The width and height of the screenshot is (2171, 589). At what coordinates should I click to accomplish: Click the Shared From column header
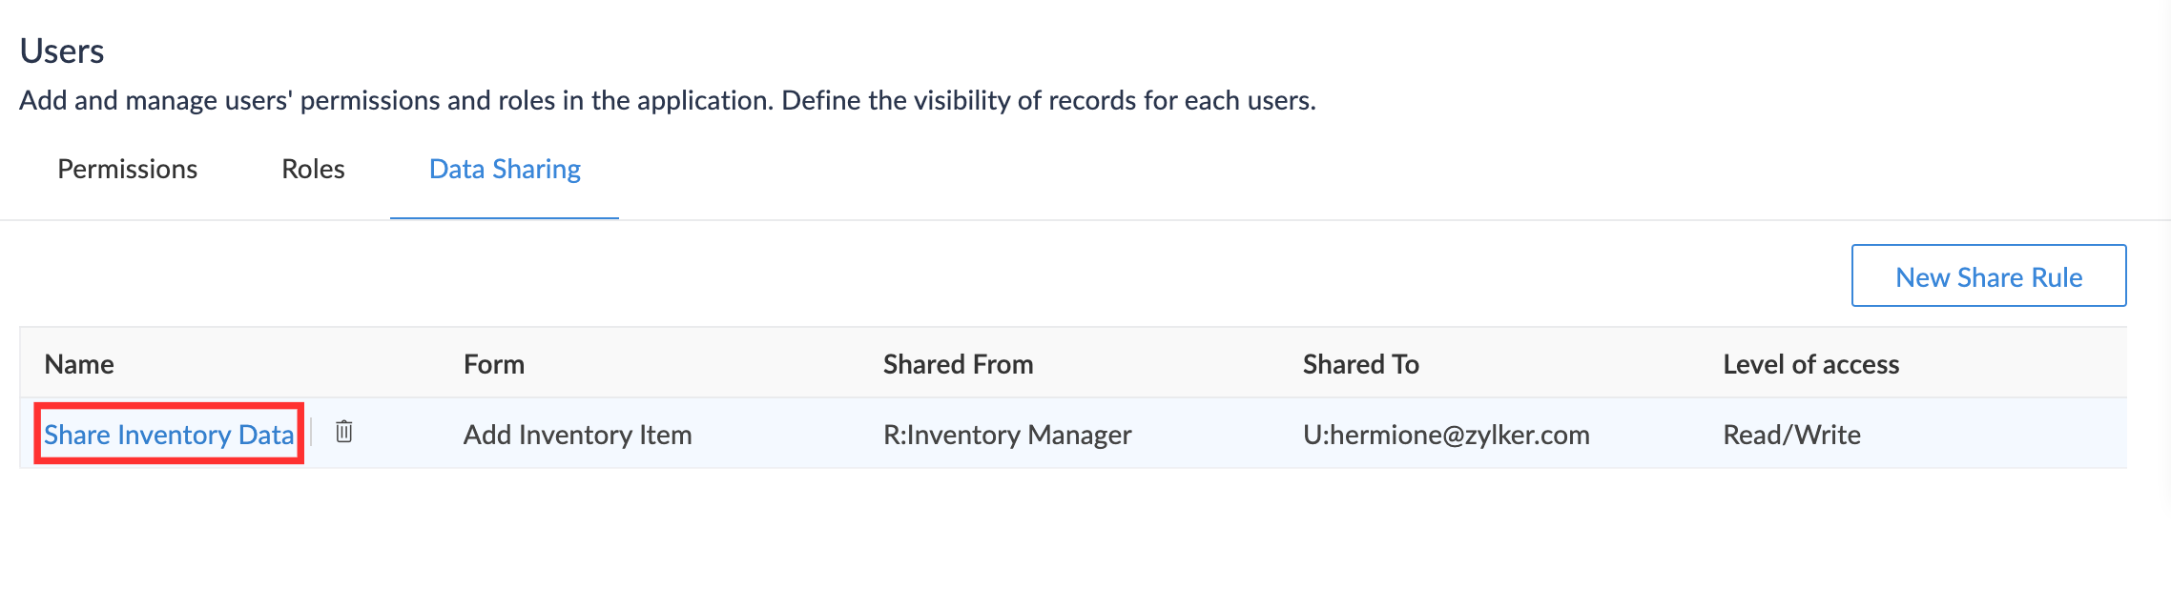(958, 364)
